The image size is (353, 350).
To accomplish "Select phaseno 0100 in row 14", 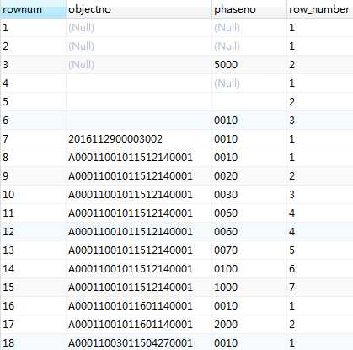I will tap(249, 269).
